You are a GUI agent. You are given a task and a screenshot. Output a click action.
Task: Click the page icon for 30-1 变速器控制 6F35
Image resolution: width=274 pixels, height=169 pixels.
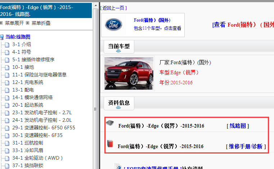[7, 136]
